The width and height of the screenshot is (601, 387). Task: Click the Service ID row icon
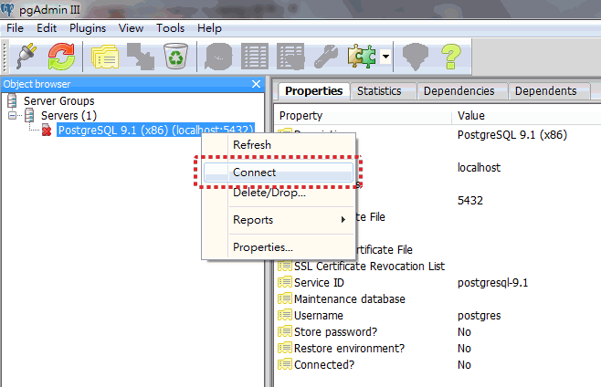tap(285, 282)
